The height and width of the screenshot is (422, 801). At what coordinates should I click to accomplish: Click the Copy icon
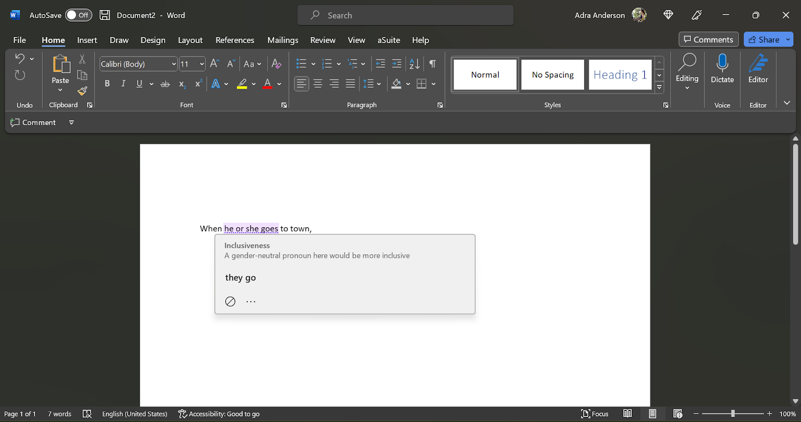coord(82,75)
